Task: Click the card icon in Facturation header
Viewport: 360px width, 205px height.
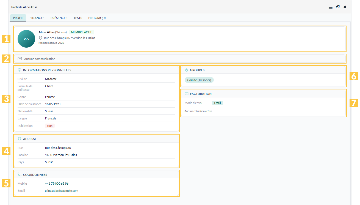Action: tap(187, 94)
